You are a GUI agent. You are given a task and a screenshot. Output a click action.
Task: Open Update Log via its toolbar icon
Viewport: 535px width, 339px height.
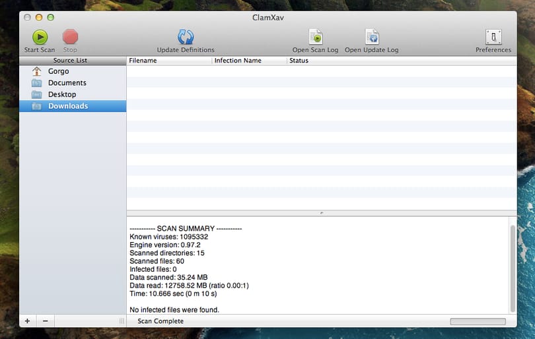372,37
